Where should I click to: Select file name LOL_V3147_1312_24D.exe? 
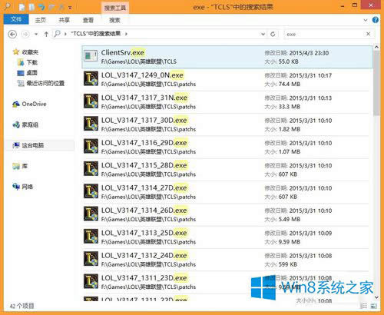(x=144, y=255)
